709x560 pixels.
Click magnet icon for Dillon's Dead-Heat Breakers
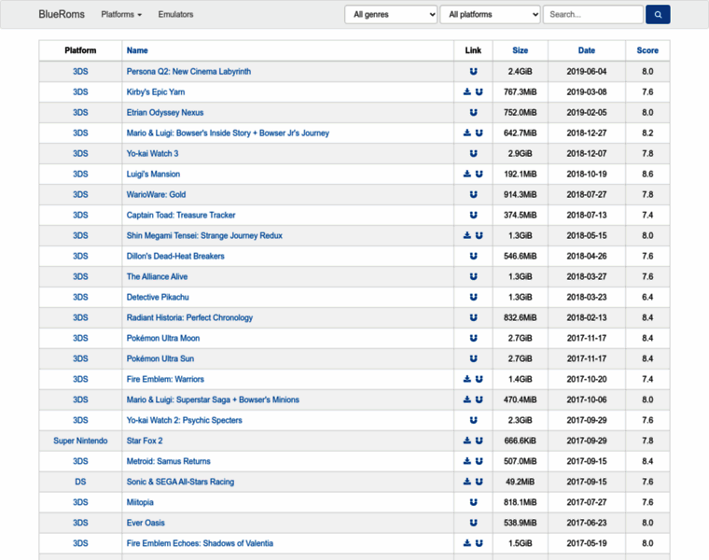point(473,256)
